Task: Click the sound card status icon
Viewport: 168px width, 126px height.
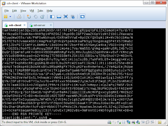Action: coord(138,122)
